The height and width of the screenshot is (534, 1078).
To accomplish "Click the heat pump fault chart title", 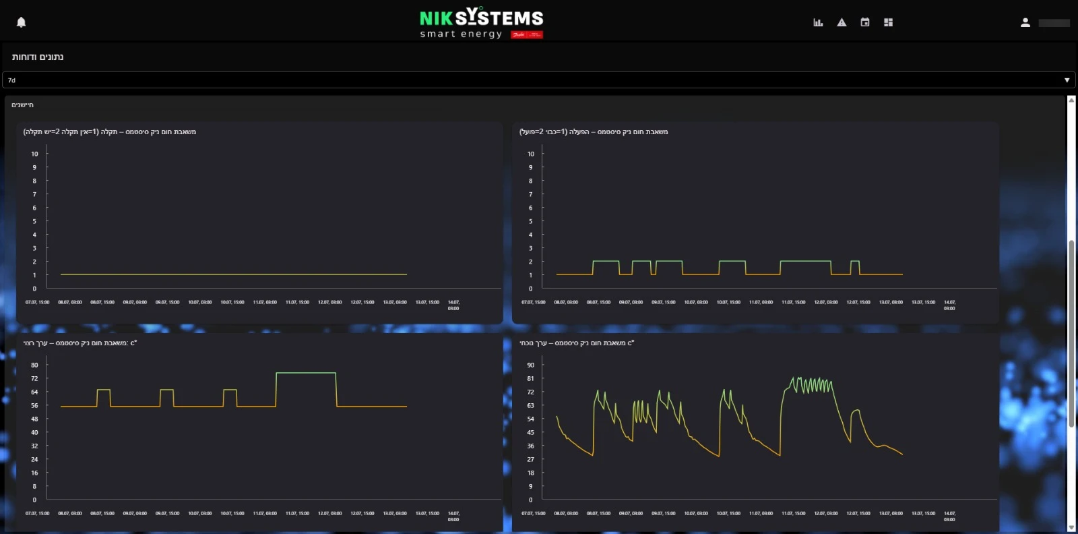I will click(x=110, y=132).
